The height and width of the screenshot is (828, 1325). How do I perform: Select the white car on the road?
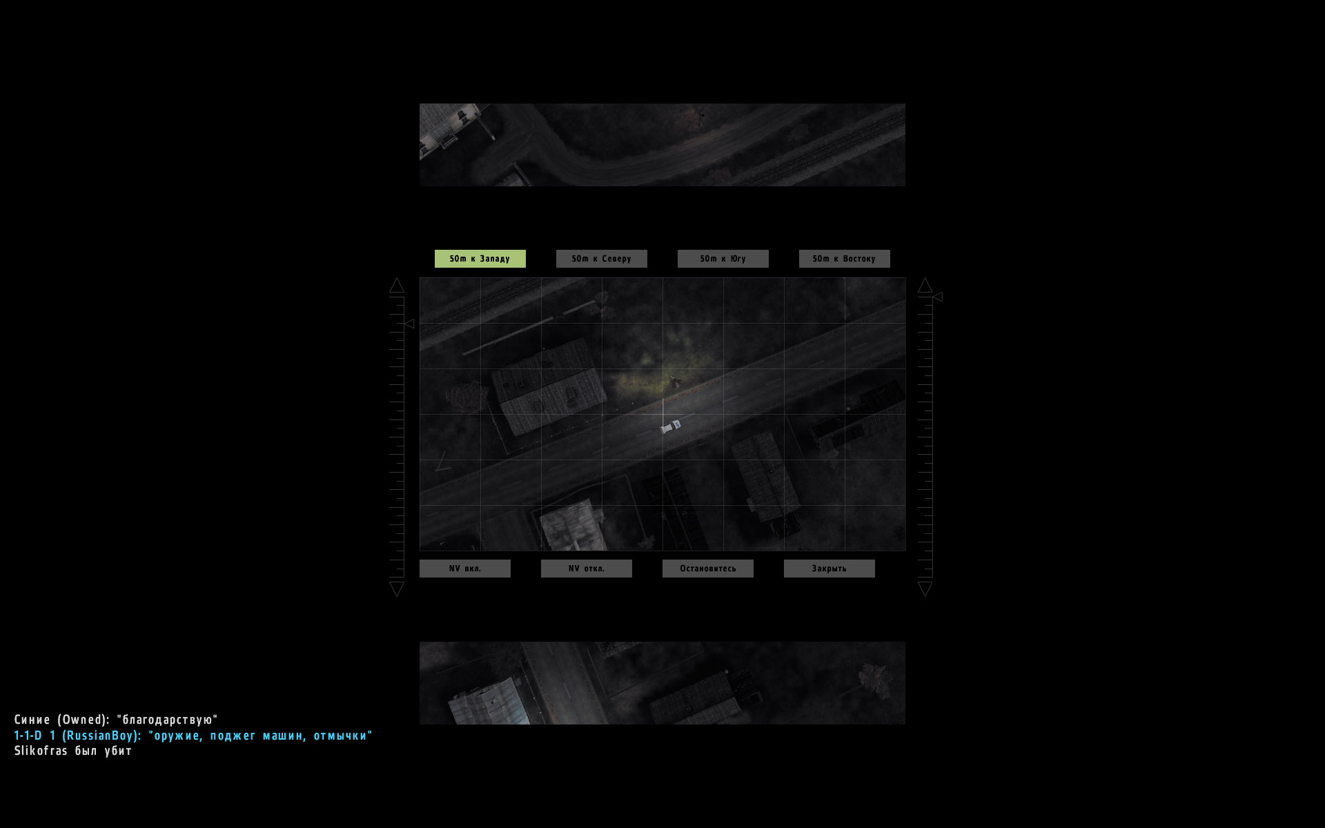670,426
